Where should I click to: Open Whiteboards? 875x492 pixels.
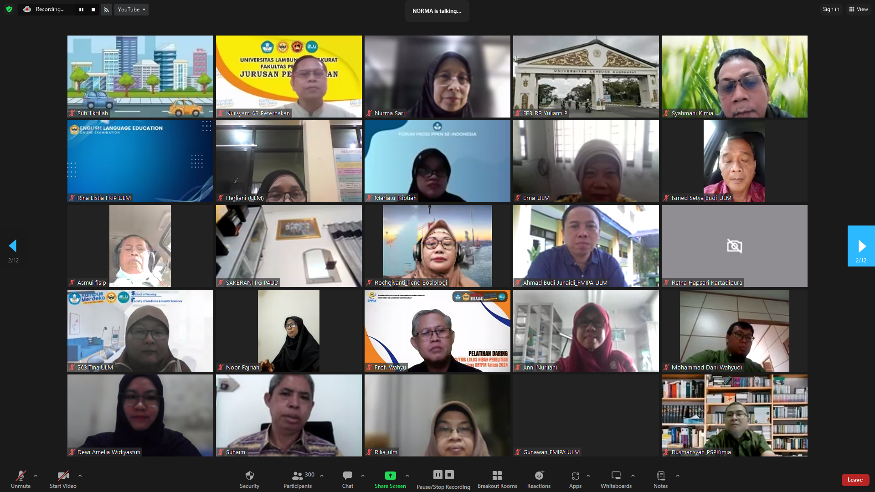[x=616, y=479]
